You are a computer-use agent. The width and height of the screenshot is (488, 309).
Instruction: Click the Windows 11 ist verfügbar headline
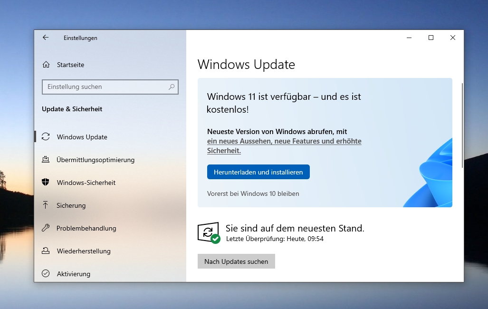coord(284,103)
